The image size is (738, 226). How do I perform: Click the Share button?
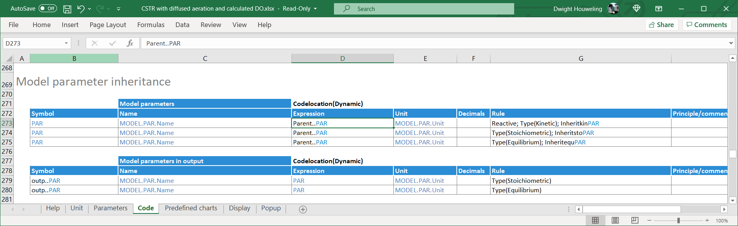tap(662, 25)
